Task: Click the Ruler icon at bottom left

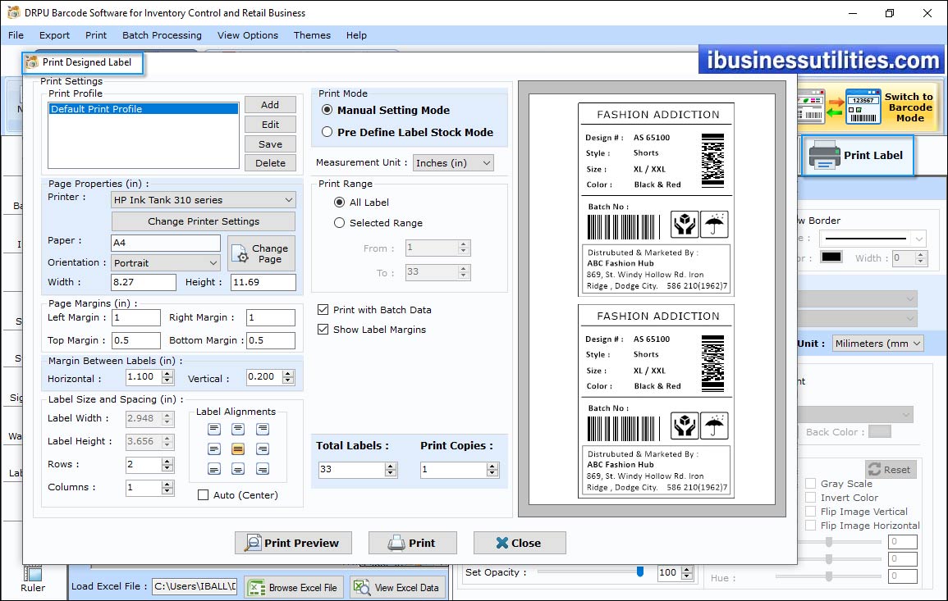Action: pyautogui.click(x=33, y=573)
